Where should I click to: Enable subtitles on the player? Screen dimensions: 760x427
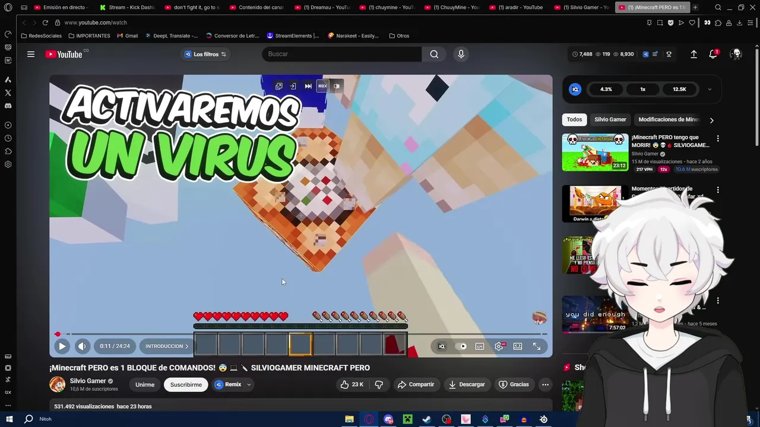tap(480, 346)
